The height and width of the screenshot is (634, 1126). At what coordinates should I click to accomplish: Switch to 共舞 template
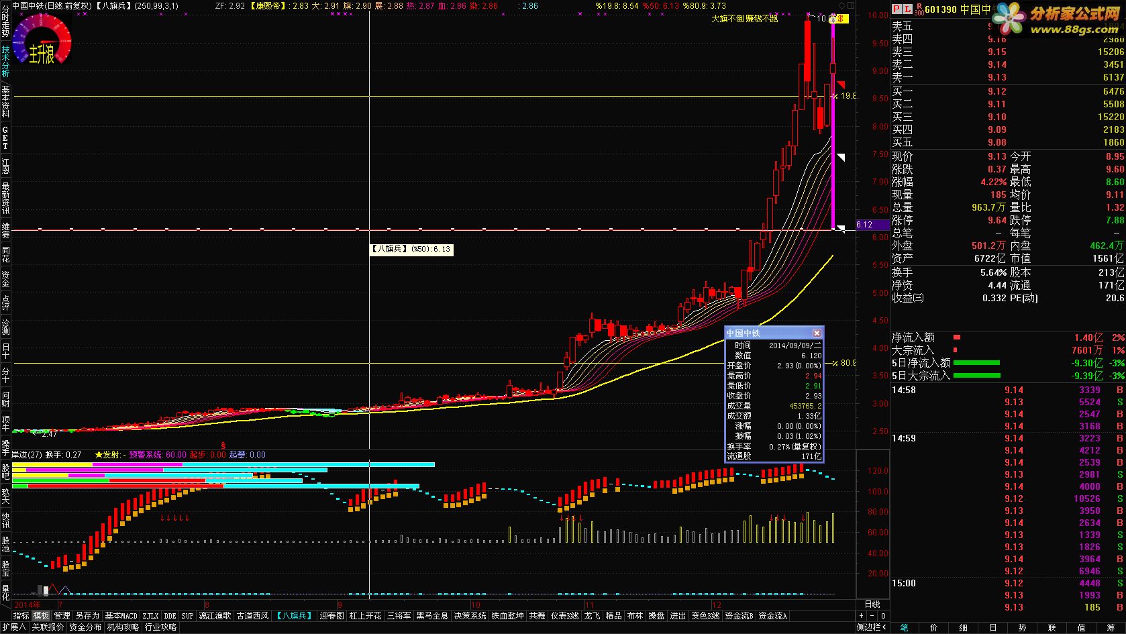[537, 616]
